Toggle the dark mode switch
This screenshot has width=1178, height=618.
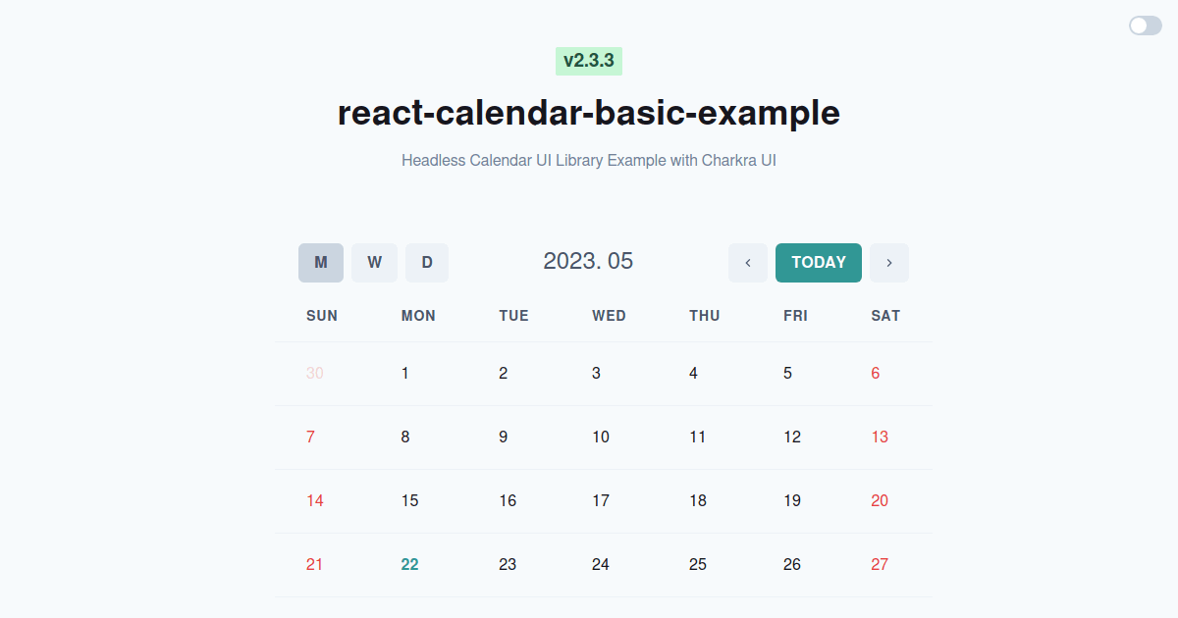(x=1145, y=26)
